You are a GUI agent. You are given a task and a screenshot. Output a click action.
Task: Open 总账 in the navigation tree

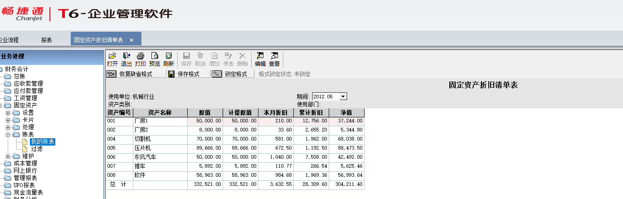coord(19,76)
